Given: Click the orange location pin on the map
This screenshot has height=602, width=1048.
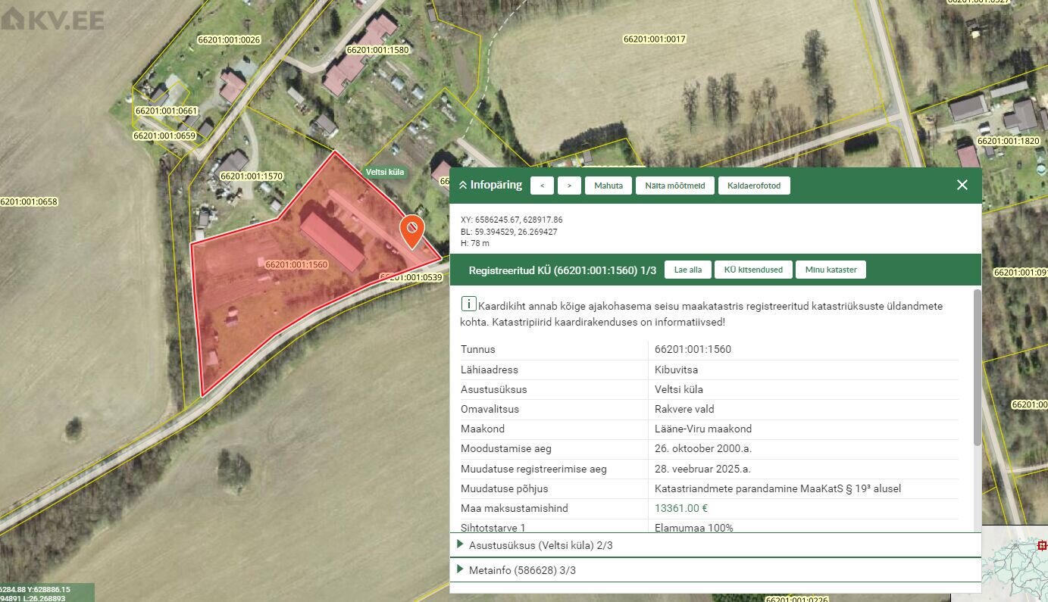Looking at the screenshot, I should 411,230.
